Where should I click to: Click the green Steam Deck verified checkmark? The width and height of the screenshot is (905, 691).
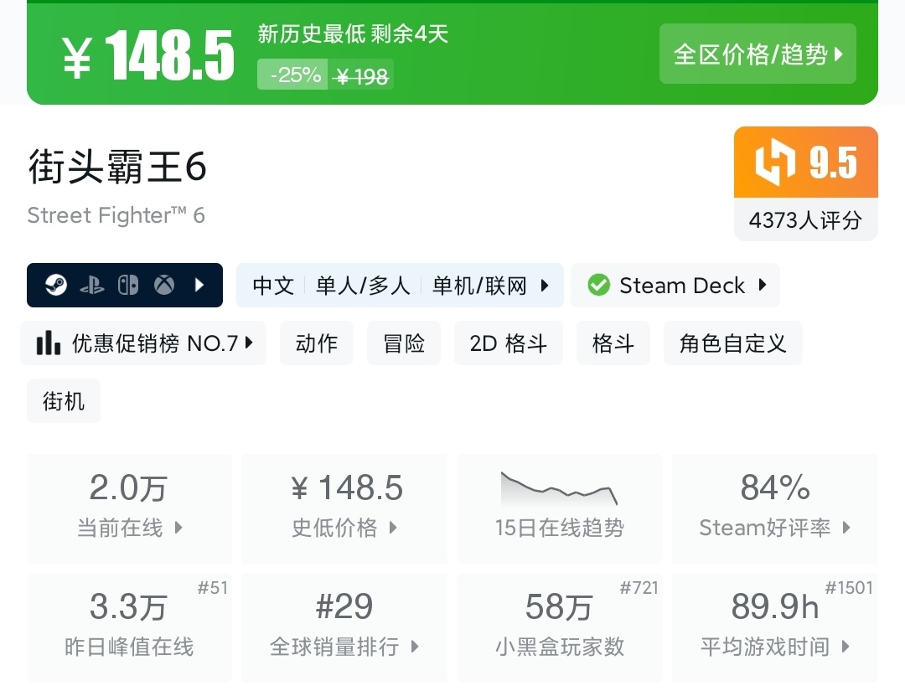pyautogui.click(x=598, y=286)
